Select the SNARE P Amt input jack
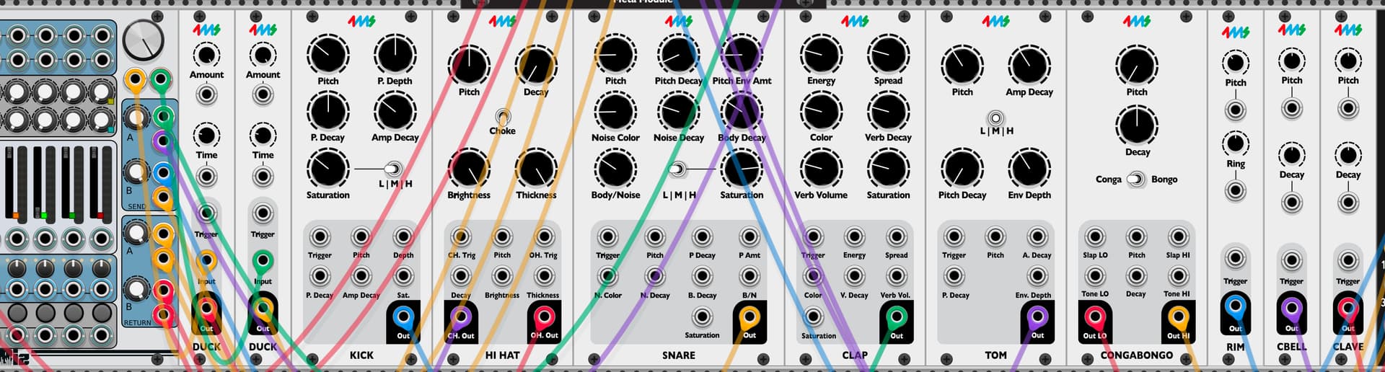 coord(749,236)
